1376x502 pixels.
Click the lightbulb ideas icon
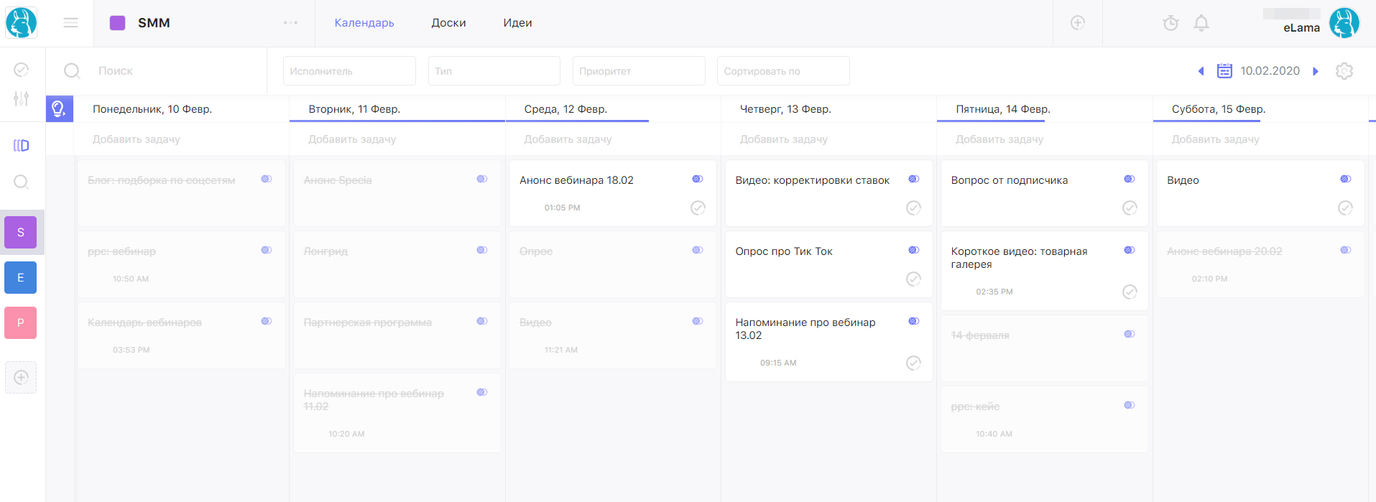59,109
